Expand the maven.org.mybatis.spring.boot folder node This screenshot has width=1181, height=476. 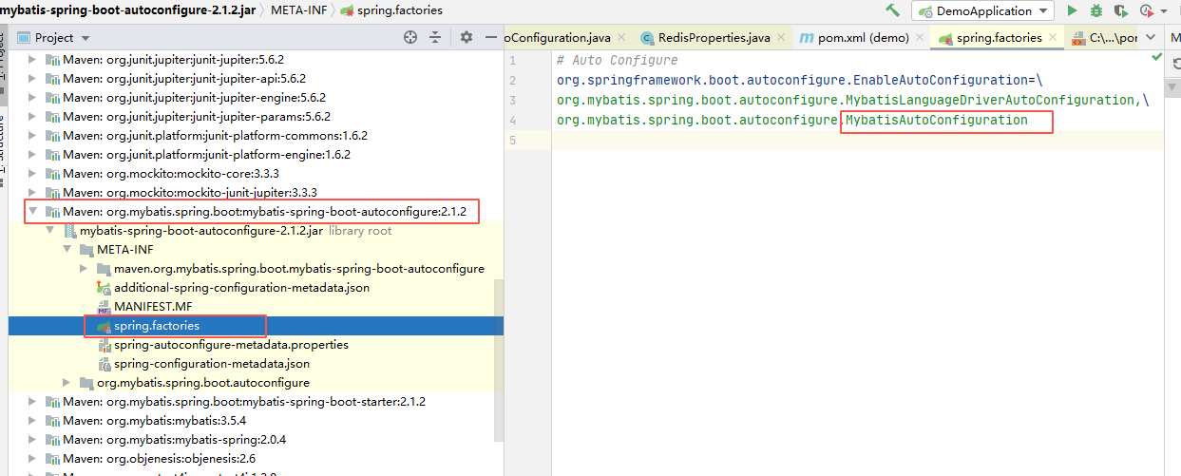(86, 269)
